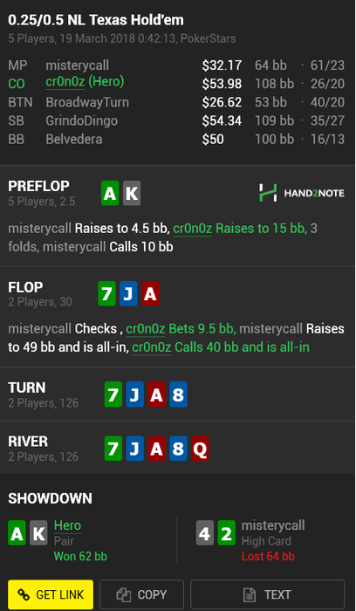Click the copy pages icon
Image resolution: width=356 pixels, height=611 pixels.
124,595
